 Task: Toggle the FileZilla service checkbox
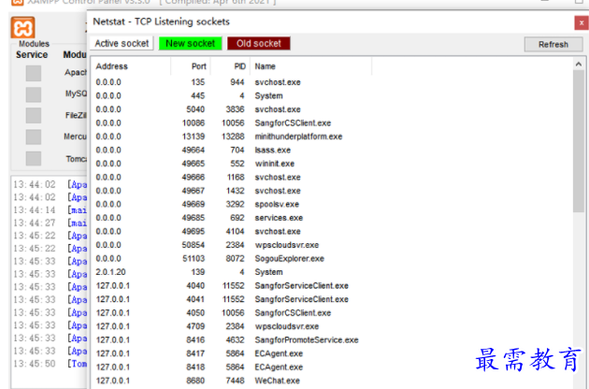pos(34,116)
